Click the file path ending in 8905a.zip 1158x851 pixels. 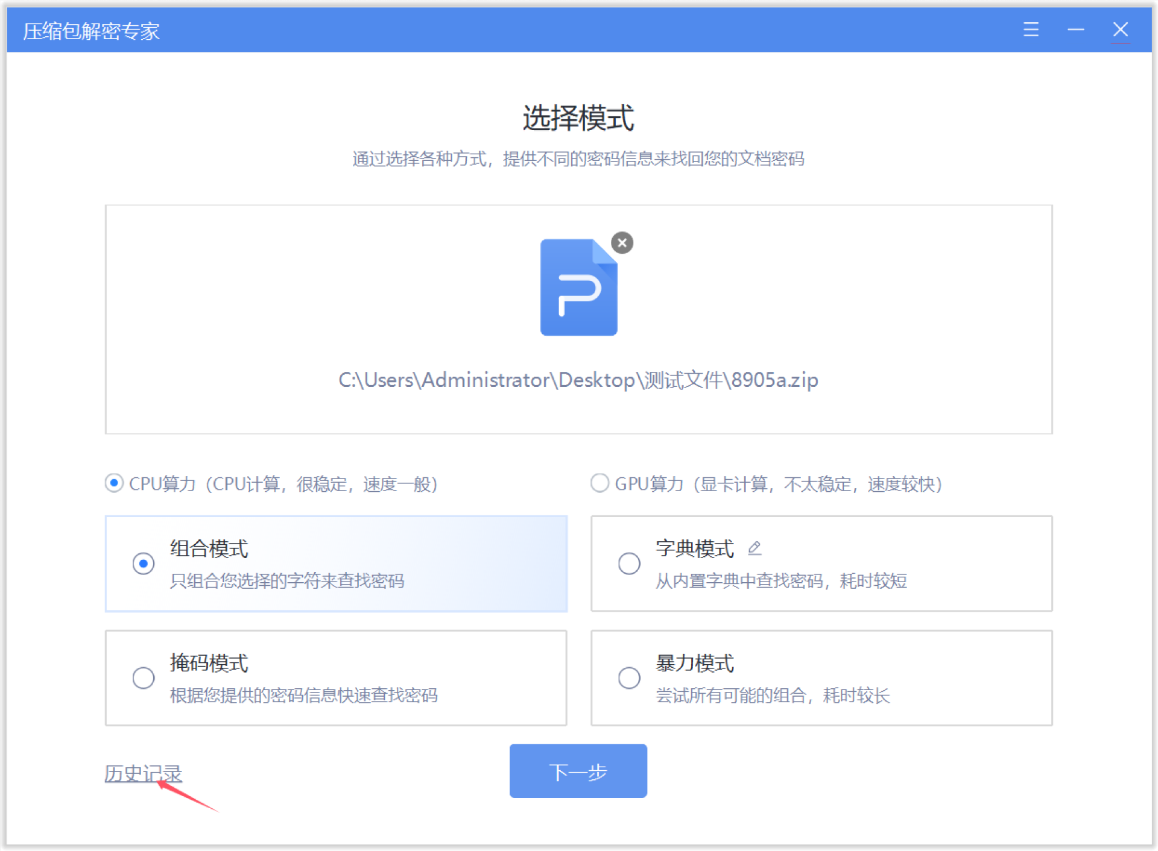(x=578, y=380)
